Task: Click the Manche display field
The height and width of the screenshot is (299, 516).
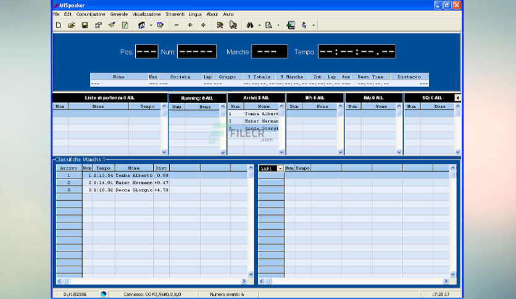Action: (270, 52)
